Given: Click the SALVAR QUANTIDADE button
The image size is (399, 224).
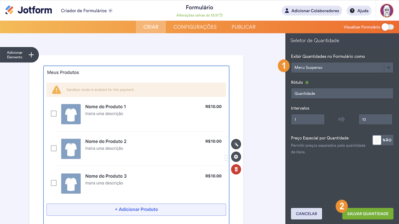Looking at the screenshot, I should click(368, 214).
